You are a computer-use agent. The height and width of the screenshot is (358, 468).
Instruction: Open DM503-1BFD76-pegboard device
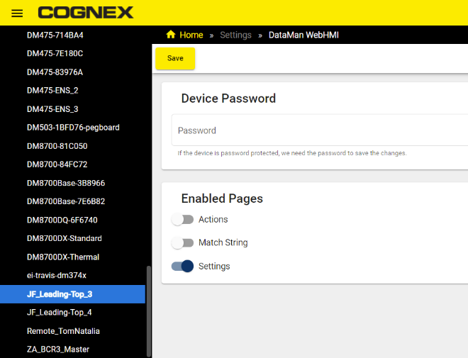coord(73,128)
